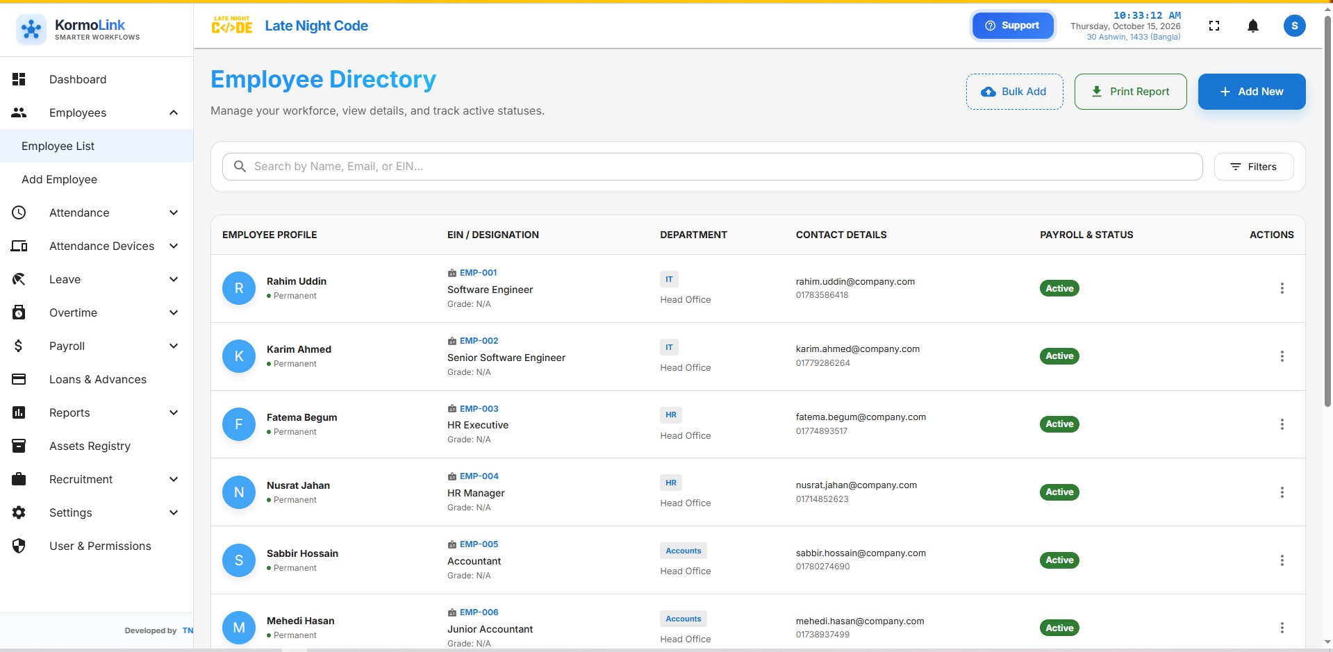This screenshot has height=652, width=1333.
Task: Click Fatema Begum's avatar F
Action: (x=239, y=424)
